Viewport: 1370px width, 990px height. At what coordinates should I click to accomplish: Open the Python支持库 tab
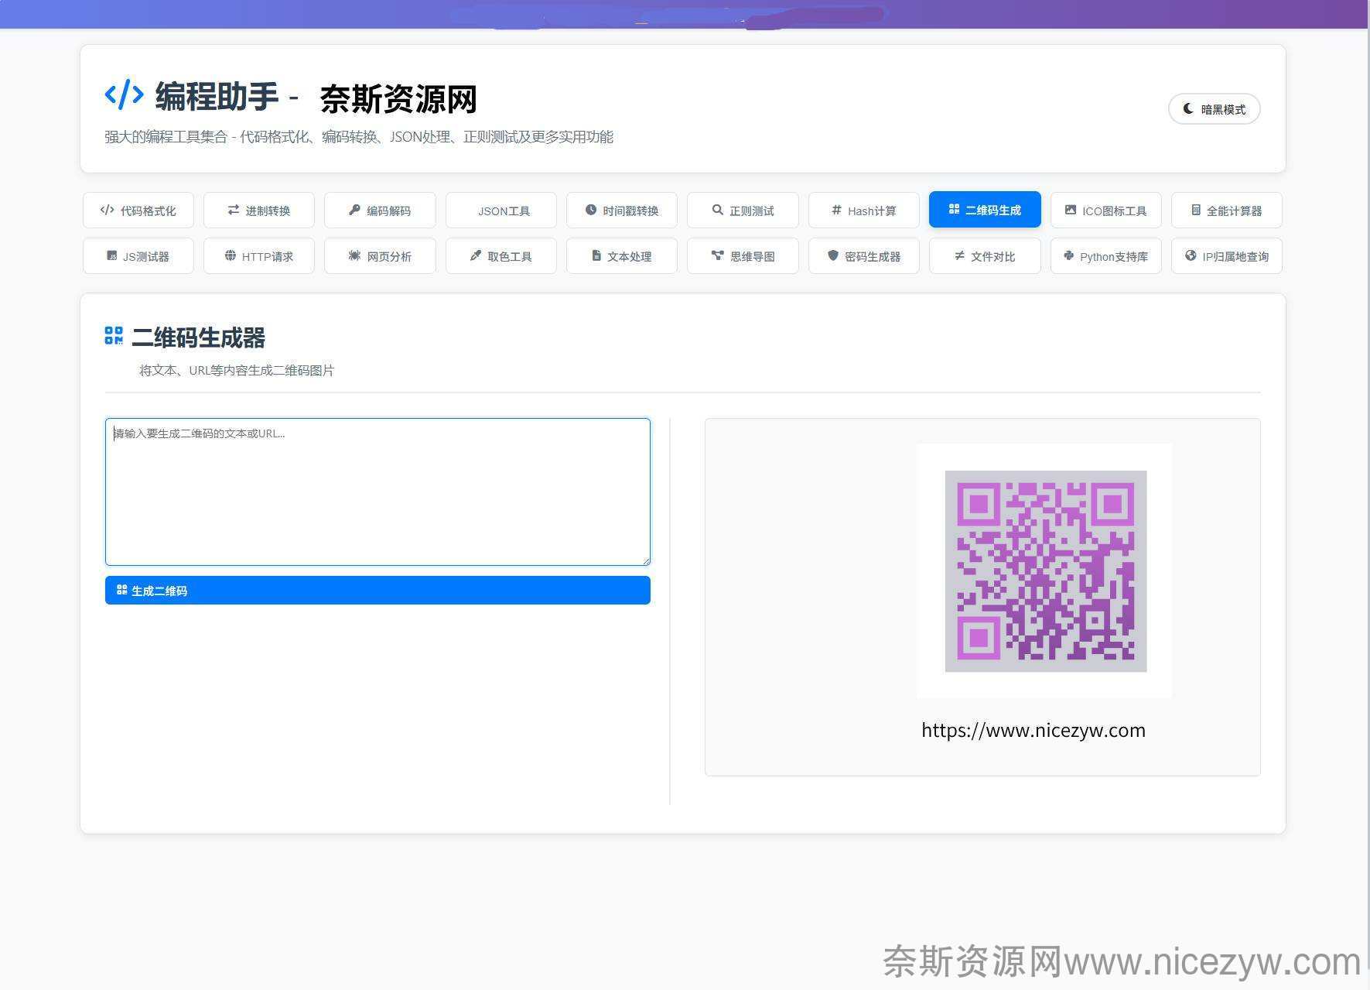pyautogui.click(x=1106, y=255)
